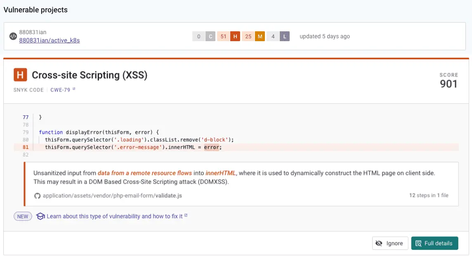Click "12 steps in 1 file" label
The height and width of the screenshot is (259, 472).
tap(429, 196)
